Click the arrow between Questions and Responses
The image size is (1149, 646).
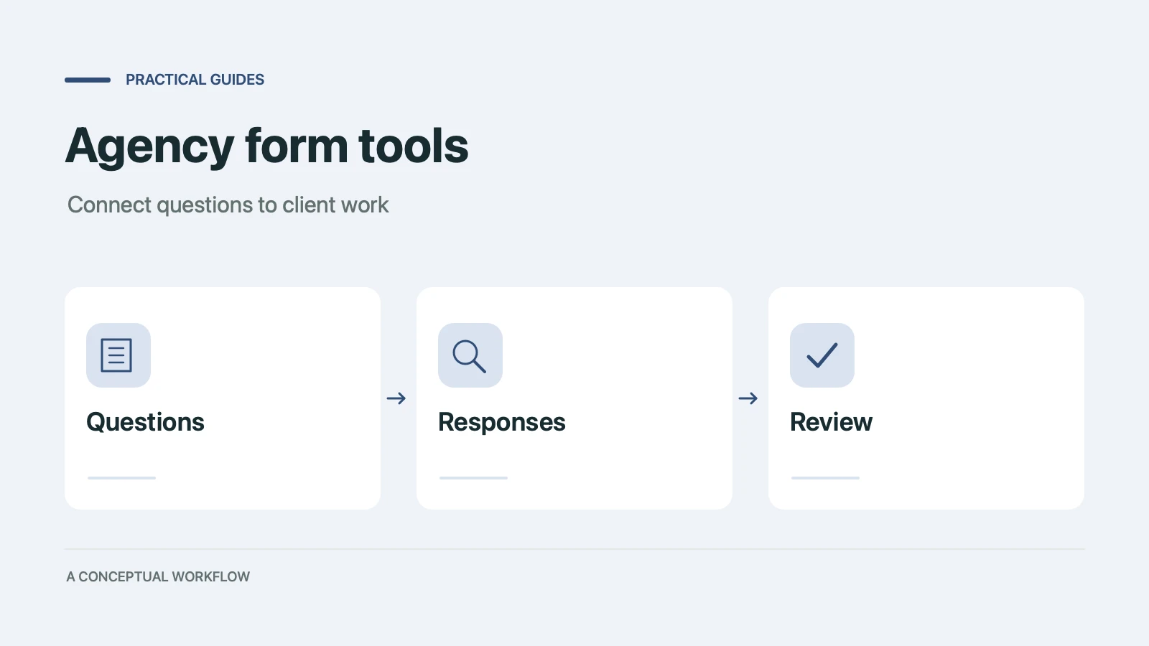point(396,398)
